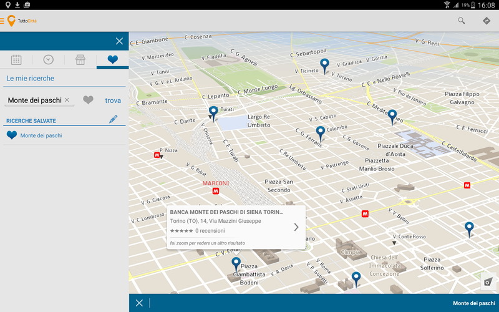Tap the Piazza San Secondo label
499x312 pixels.
pyautogui.click(x=279, y=185)
